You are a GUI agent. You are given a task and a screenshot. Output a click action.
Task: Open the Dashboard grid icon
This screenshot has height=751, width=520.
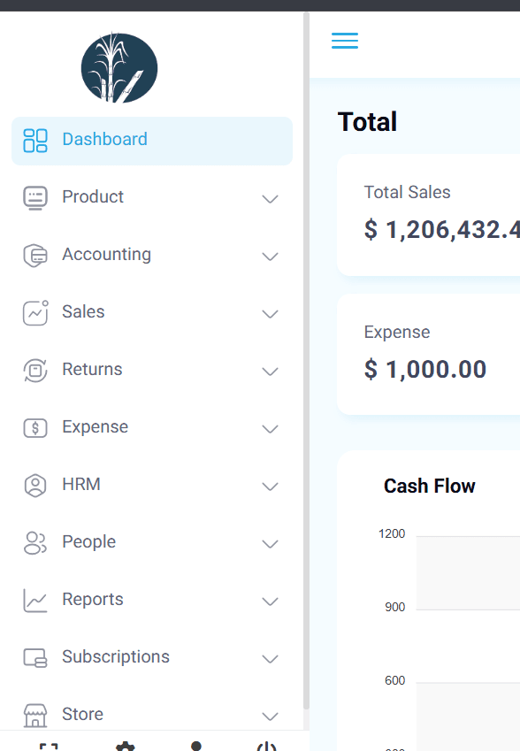(35, 141)
